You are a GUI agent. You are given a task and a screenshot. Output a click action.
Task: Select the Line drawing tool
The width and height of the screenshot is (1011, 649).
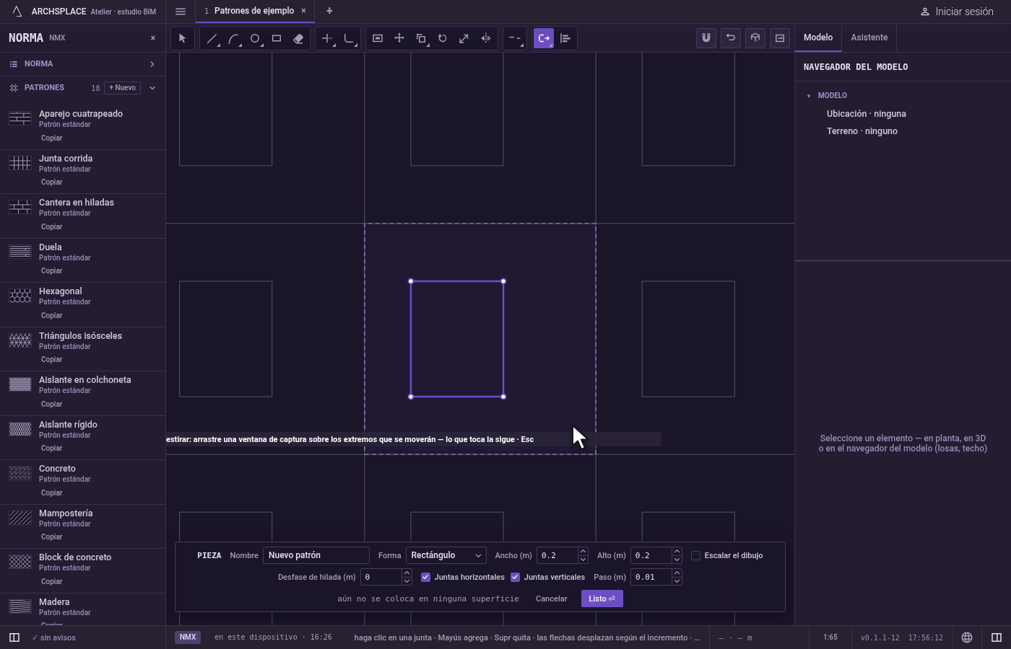(x=212, y=38)
